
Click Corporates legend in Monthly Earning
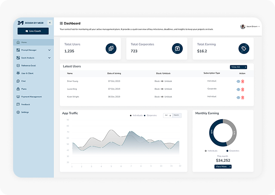(x=233, y=151)
